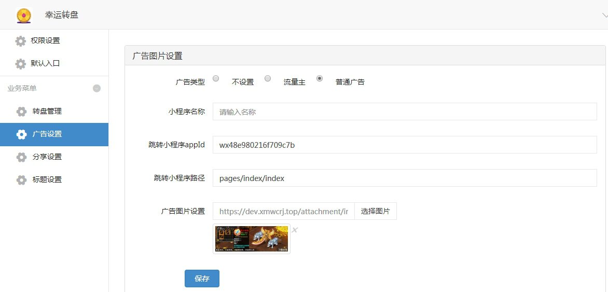Click the gear icon beside 权限设置
The height and width of the screenshot is (292, 608).
[x=21, y=41]
